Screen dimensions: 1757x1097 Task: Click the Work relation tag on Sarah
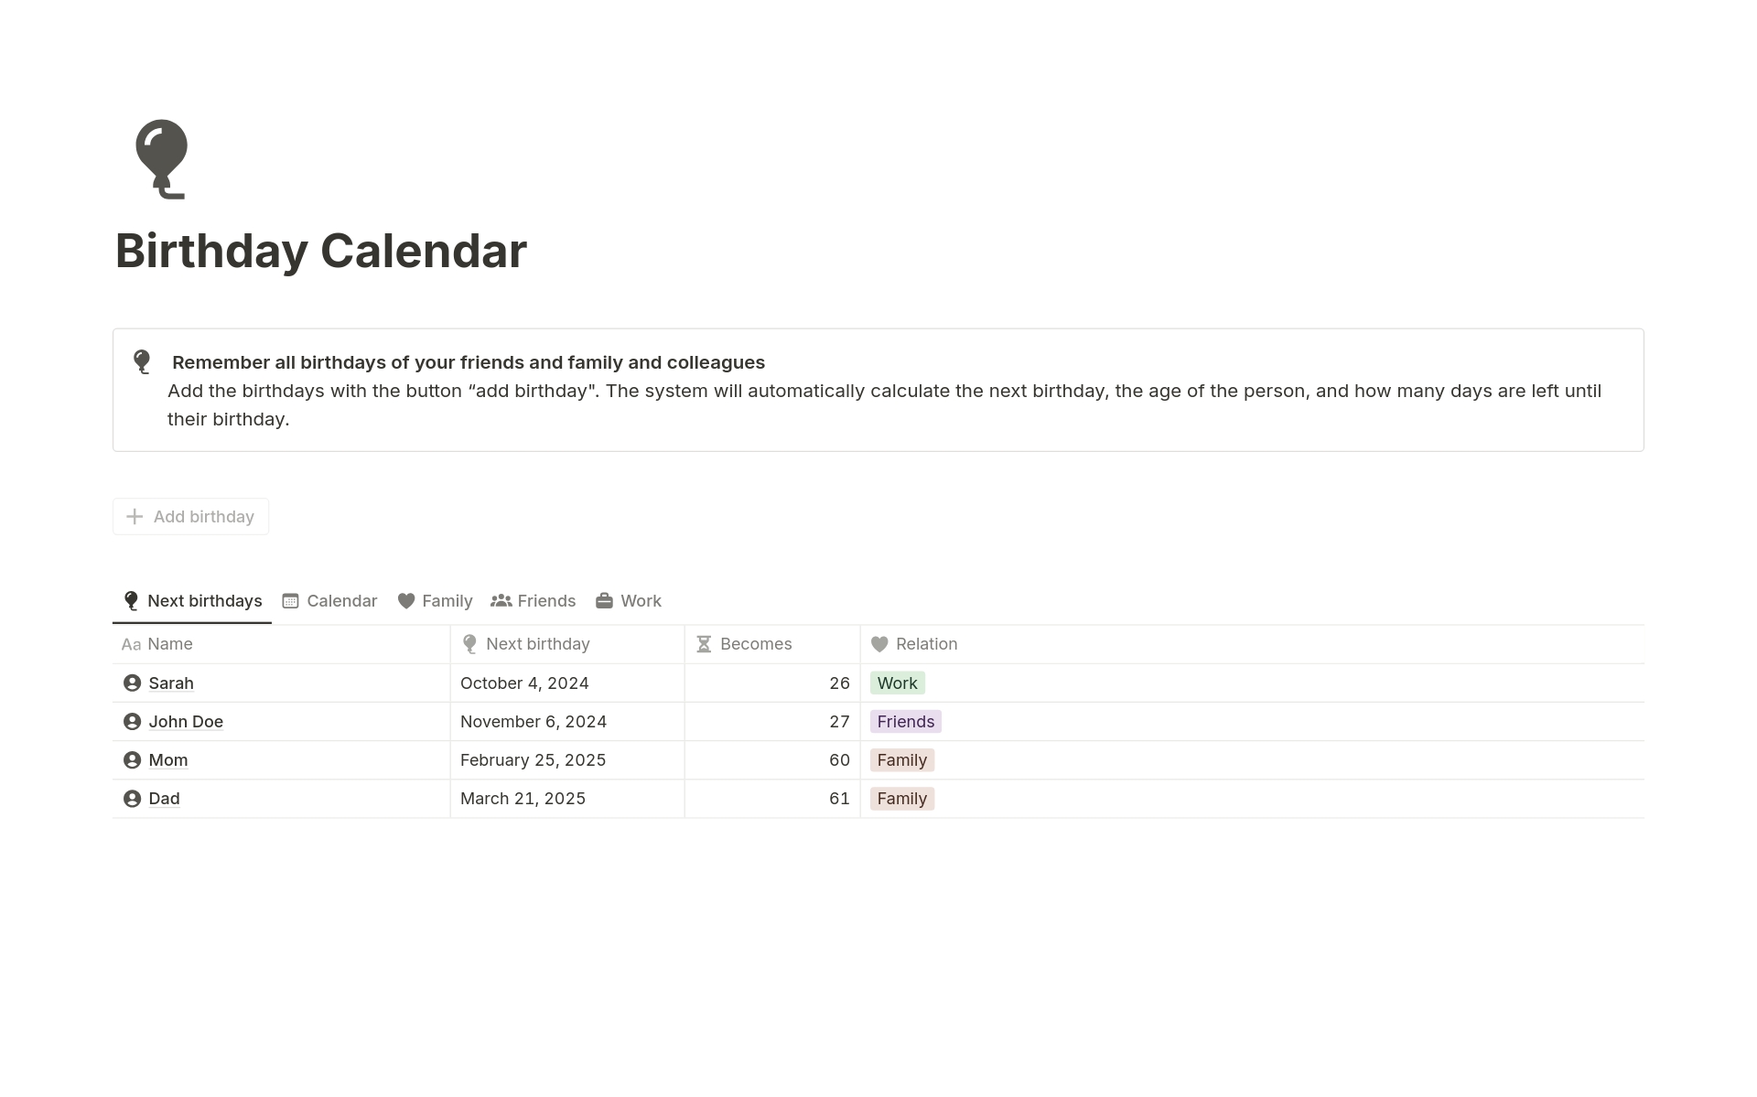coord(898,683)
